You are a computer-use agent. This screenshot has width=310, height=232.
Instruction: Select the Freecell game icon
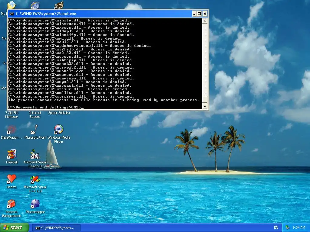tap(12, 157)
